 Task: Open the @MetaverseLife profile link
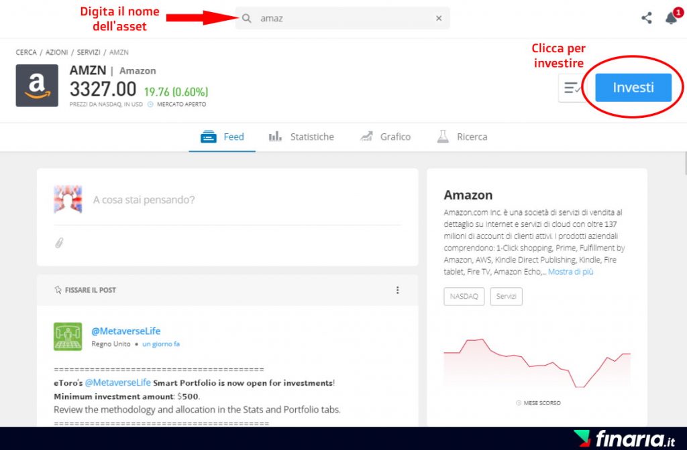(x=125, y=331)
